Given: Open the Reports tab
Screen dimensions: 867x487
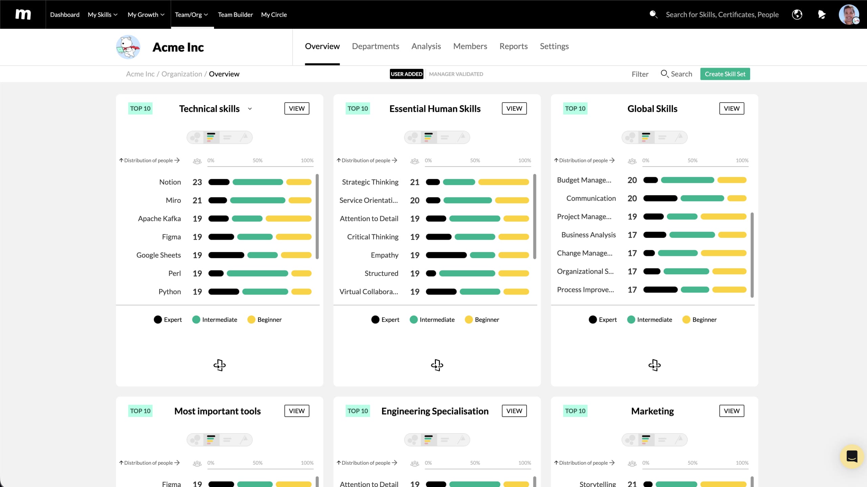Looking at the screenshot, I should tap(513, 46).
